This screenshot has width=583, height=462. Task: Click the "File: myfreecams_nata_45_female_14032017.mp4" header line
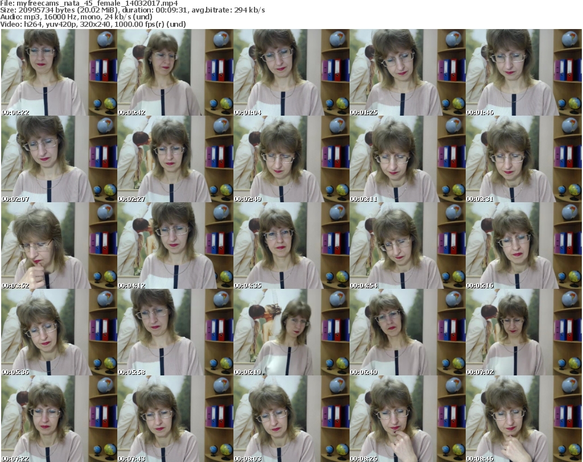(89, 3)
